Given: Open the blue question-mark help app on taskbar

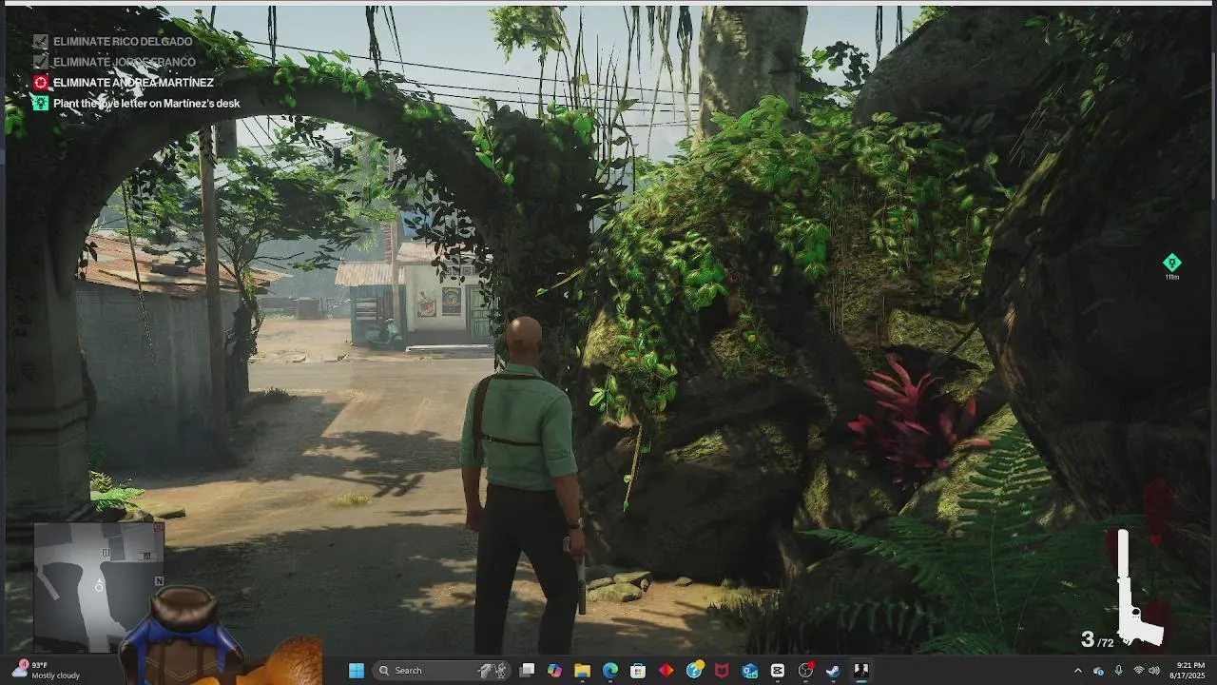Looking at the screenshot, I should (x=694, y=670).
